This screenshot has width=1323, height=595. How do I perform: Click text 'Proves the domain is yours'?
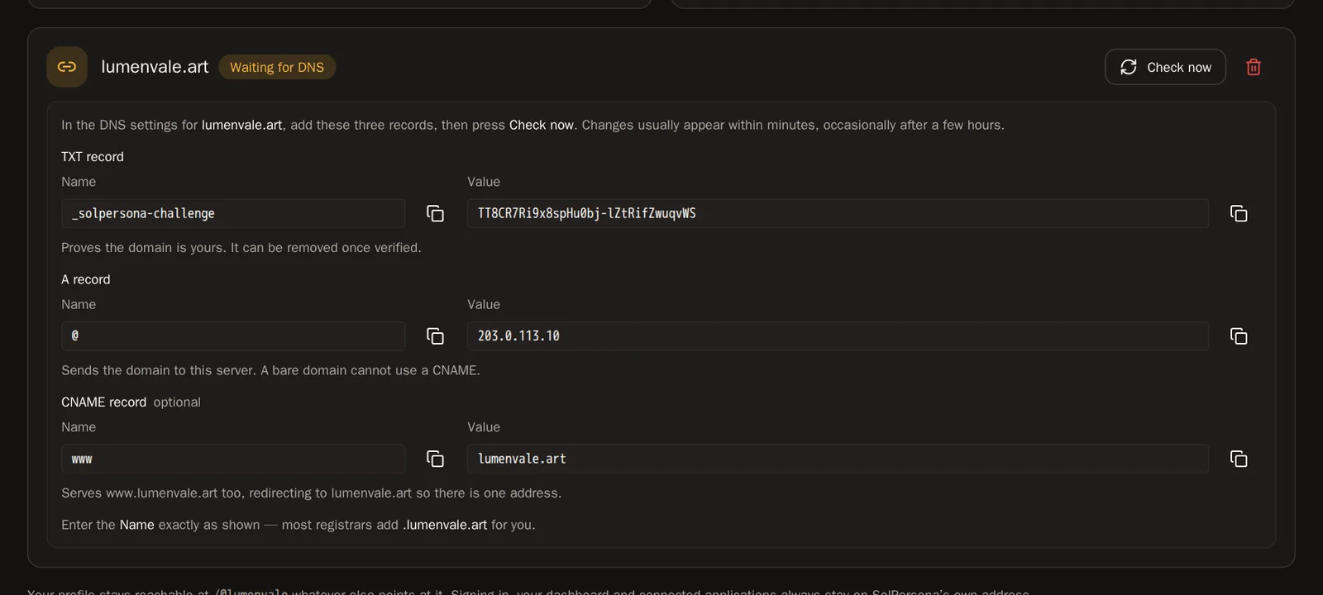point(143,248)
